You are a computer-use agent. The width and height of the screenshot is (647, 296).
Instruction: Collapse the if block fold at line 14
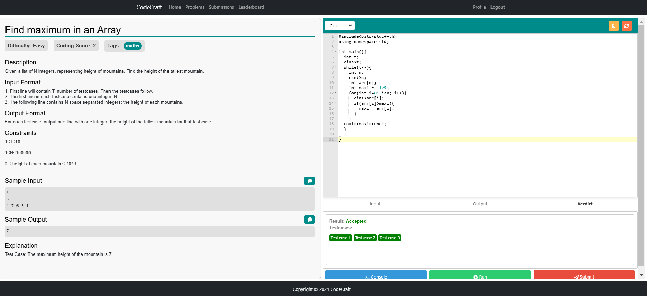tap(336, 103)
